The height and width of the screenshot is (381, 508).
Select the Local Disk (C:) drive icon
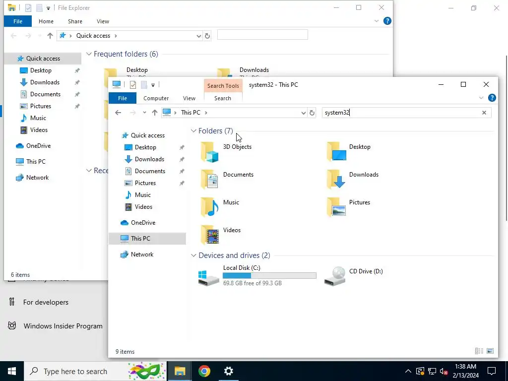pyautogui.click(x=208, y=278)
